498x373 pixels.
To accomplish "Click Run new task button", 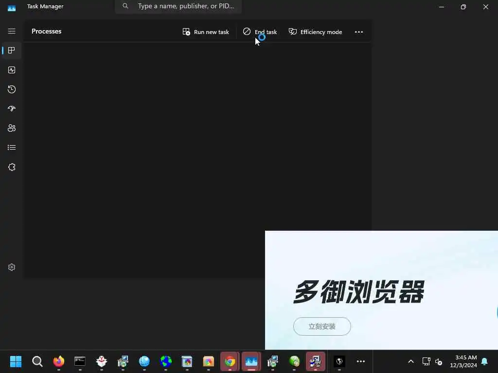I will [206, 32].
